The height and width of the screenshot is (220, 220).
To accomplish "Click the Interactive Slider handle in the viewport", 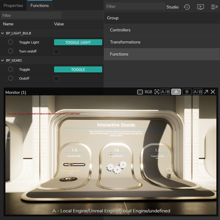I will point(71,164).
